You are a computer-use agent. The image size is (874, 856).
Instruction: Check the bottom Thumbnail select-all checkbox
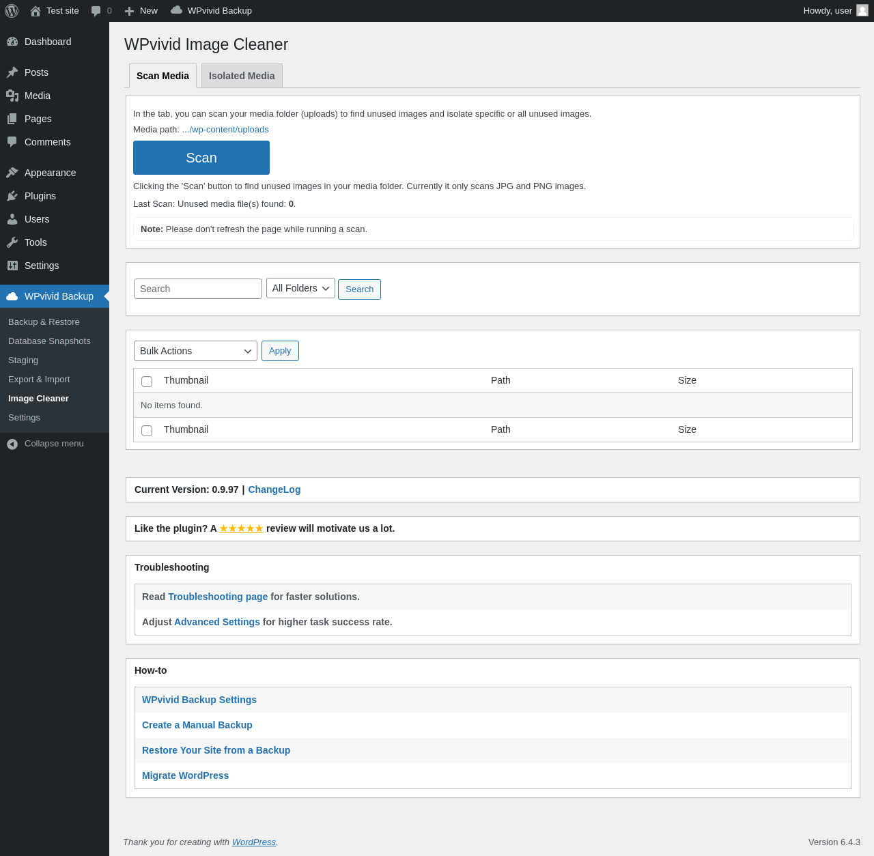pos(147,431)
